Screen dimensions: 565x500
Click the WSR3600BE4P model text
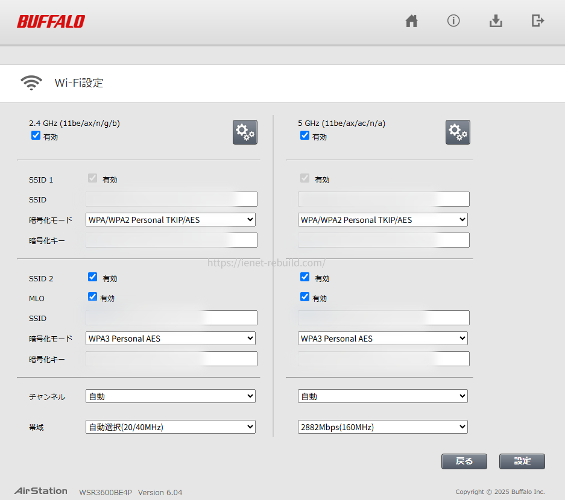click(x=106, y=492)
